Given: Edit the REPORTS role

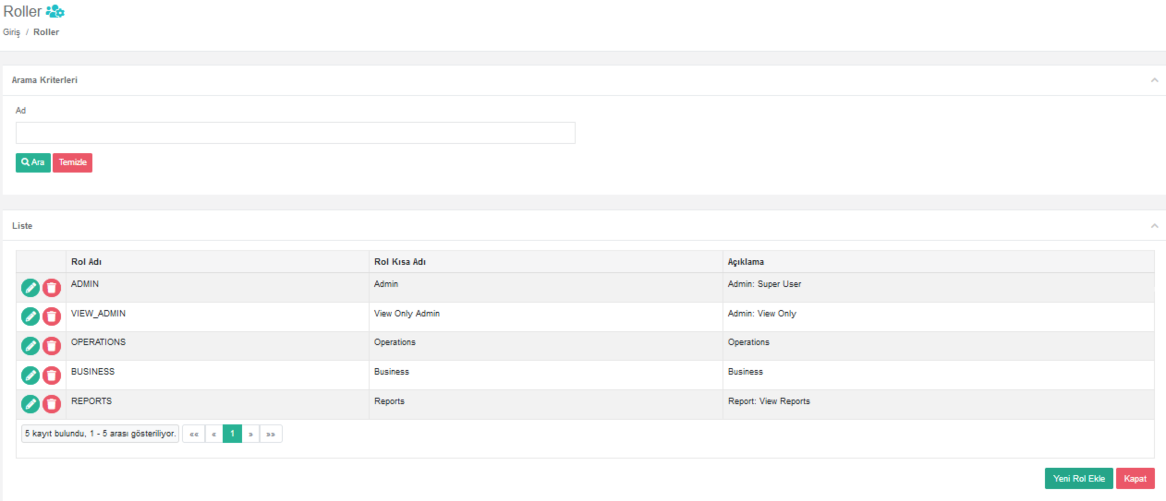Looking at the screenshot, I should [x=30, y=404].
